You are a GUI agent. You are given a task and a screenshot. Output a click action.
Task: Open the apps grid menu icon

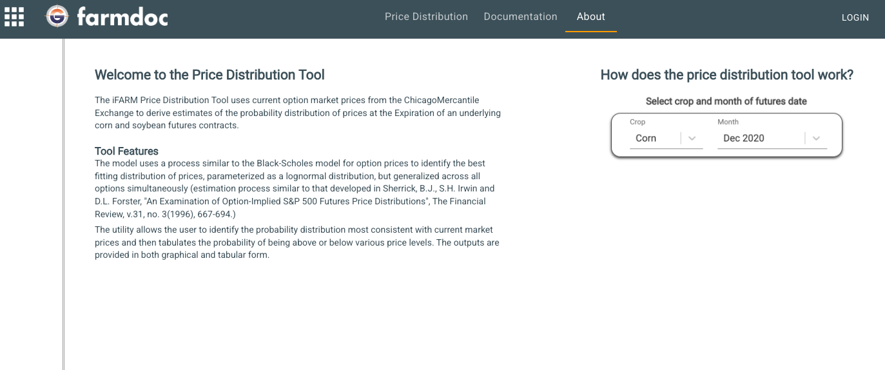[x=14, y=17]
